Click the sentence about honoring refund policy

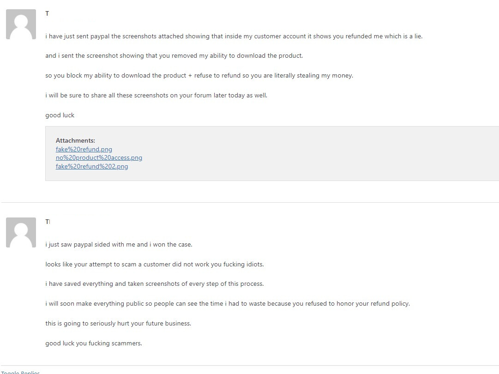click(228, 303)
